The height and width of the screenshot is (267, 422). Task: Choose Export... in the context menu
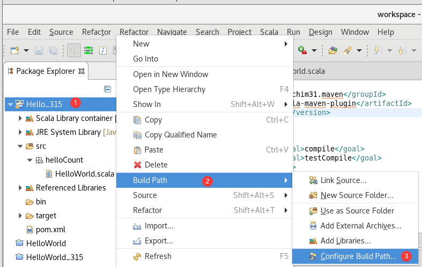pyautogui.click(x=204, y=241)
